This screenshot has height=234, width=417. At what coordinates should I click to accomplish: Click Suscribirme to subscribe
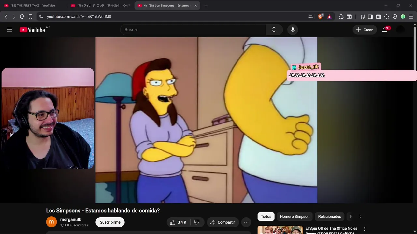coord(110,222)
